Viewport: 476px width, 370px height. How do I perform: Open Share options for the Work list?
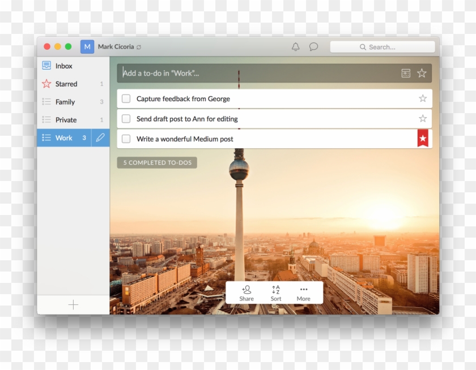coord(246,292)
